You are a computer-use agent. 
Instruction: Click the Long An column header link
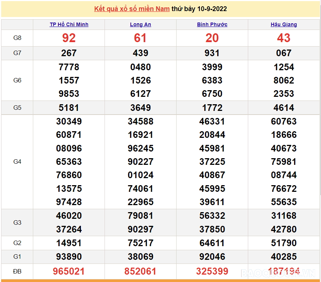140,24
